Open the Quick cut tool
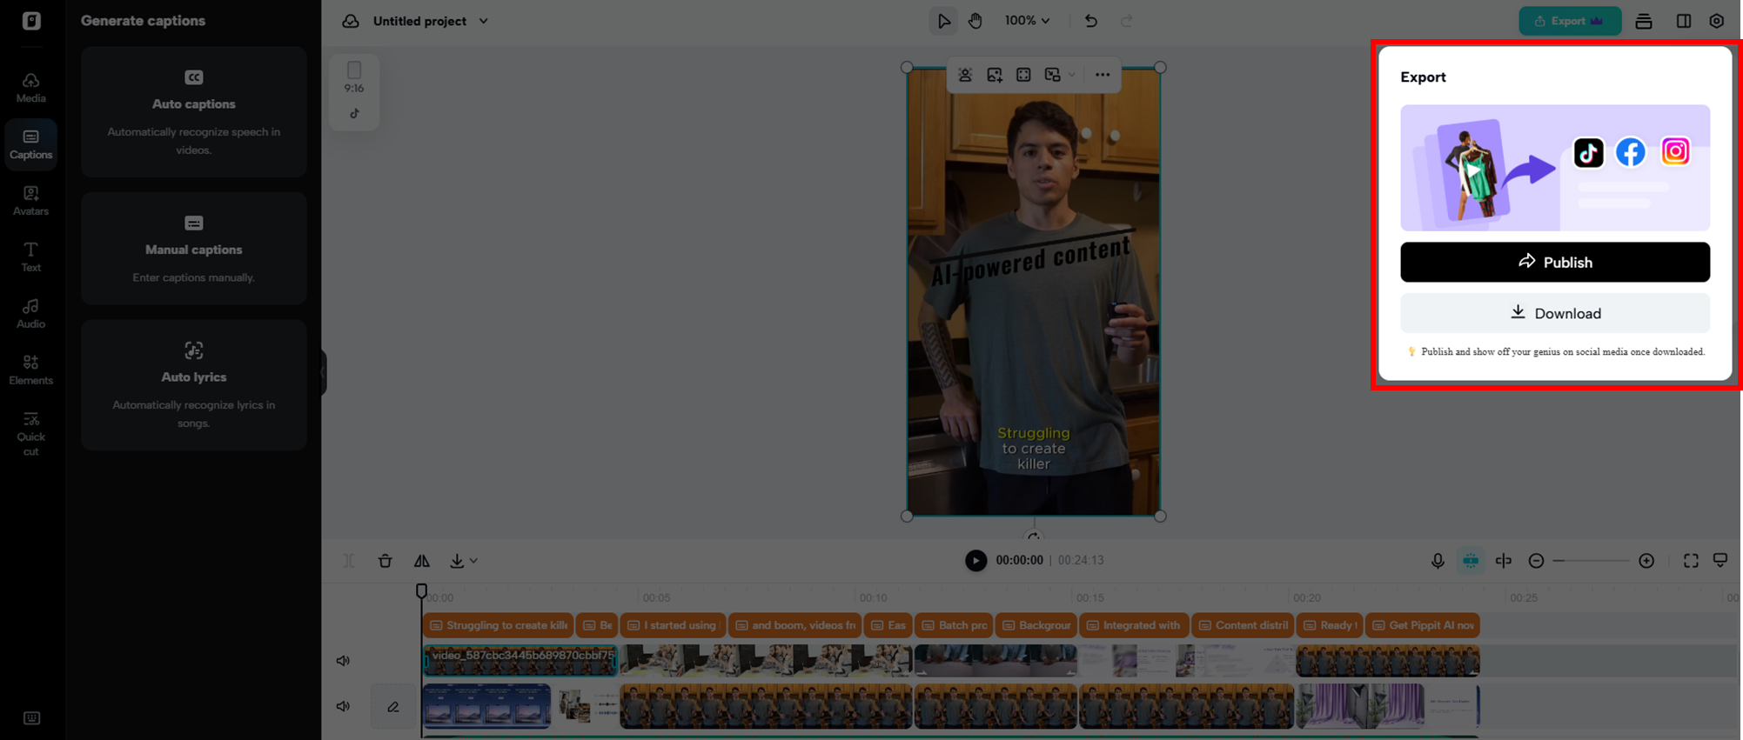This screenshot has height=740, width=1743. coord(30,433)
